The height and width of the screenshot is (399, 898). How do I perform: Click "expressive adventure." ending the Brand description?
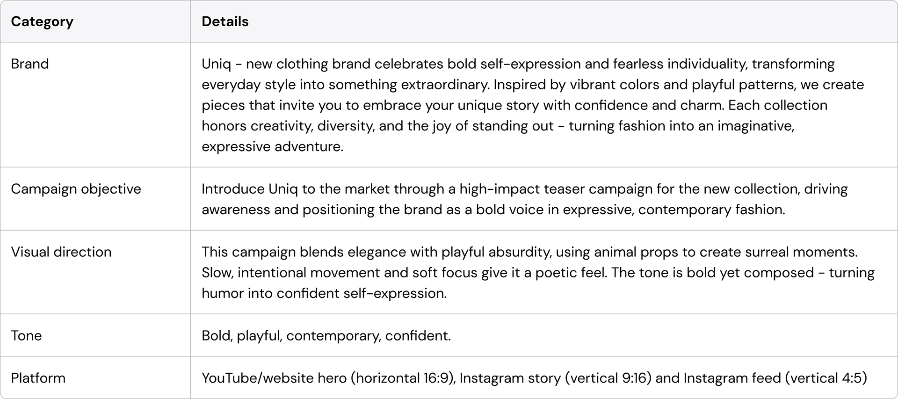272,146
